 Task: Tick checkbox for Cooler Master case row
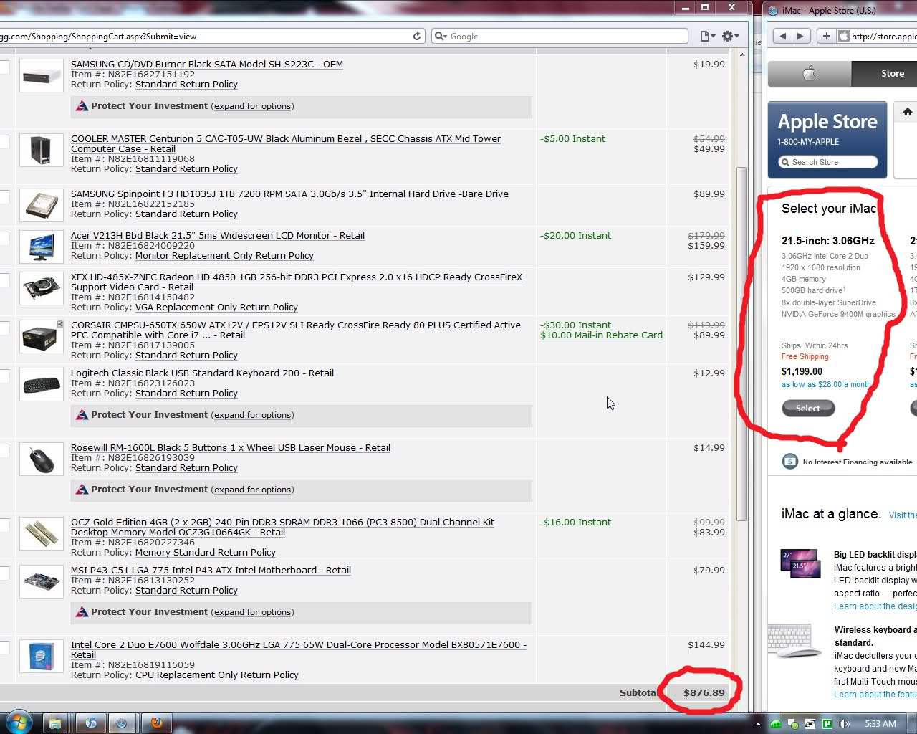[x=4, y=142]
